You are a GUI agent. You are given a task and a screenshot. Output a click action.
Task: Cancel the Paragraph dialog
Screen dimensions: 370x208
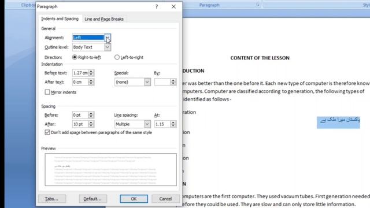(x=165, y=199)
